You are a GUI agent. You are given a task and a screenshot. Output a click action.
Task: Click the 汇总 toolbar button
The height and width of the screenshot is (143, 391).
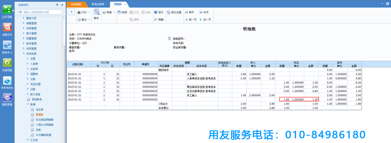click(134, 12)
